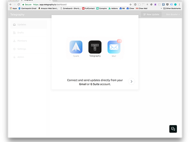Open the Chrome three-dot menu

[179, 4]
